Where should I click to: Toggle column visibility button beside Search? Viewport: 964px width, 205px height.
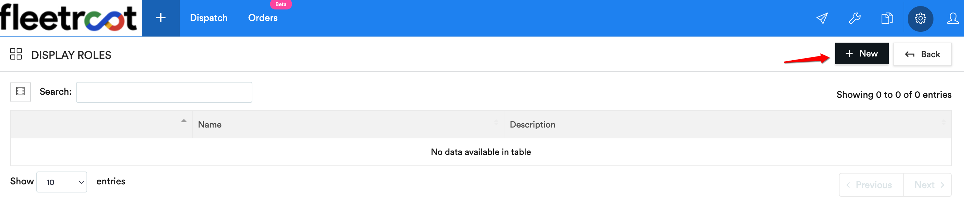click(21, 91)
